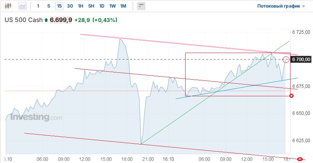Click the 6 700,00 current price label
The height and width of the screenshot is (163, 313).
pyautogui.click(x=302, y=60)
